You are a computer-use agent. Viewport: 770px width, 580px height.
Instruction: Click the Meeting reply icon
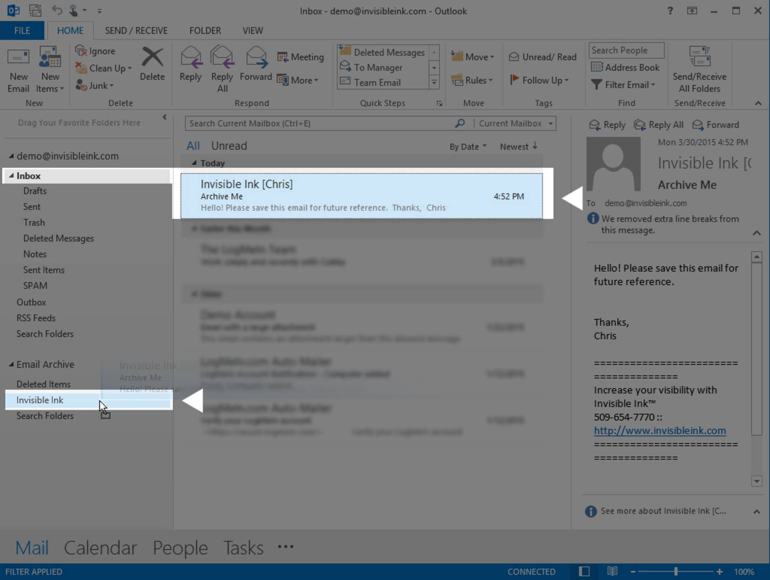pos(283,57)
